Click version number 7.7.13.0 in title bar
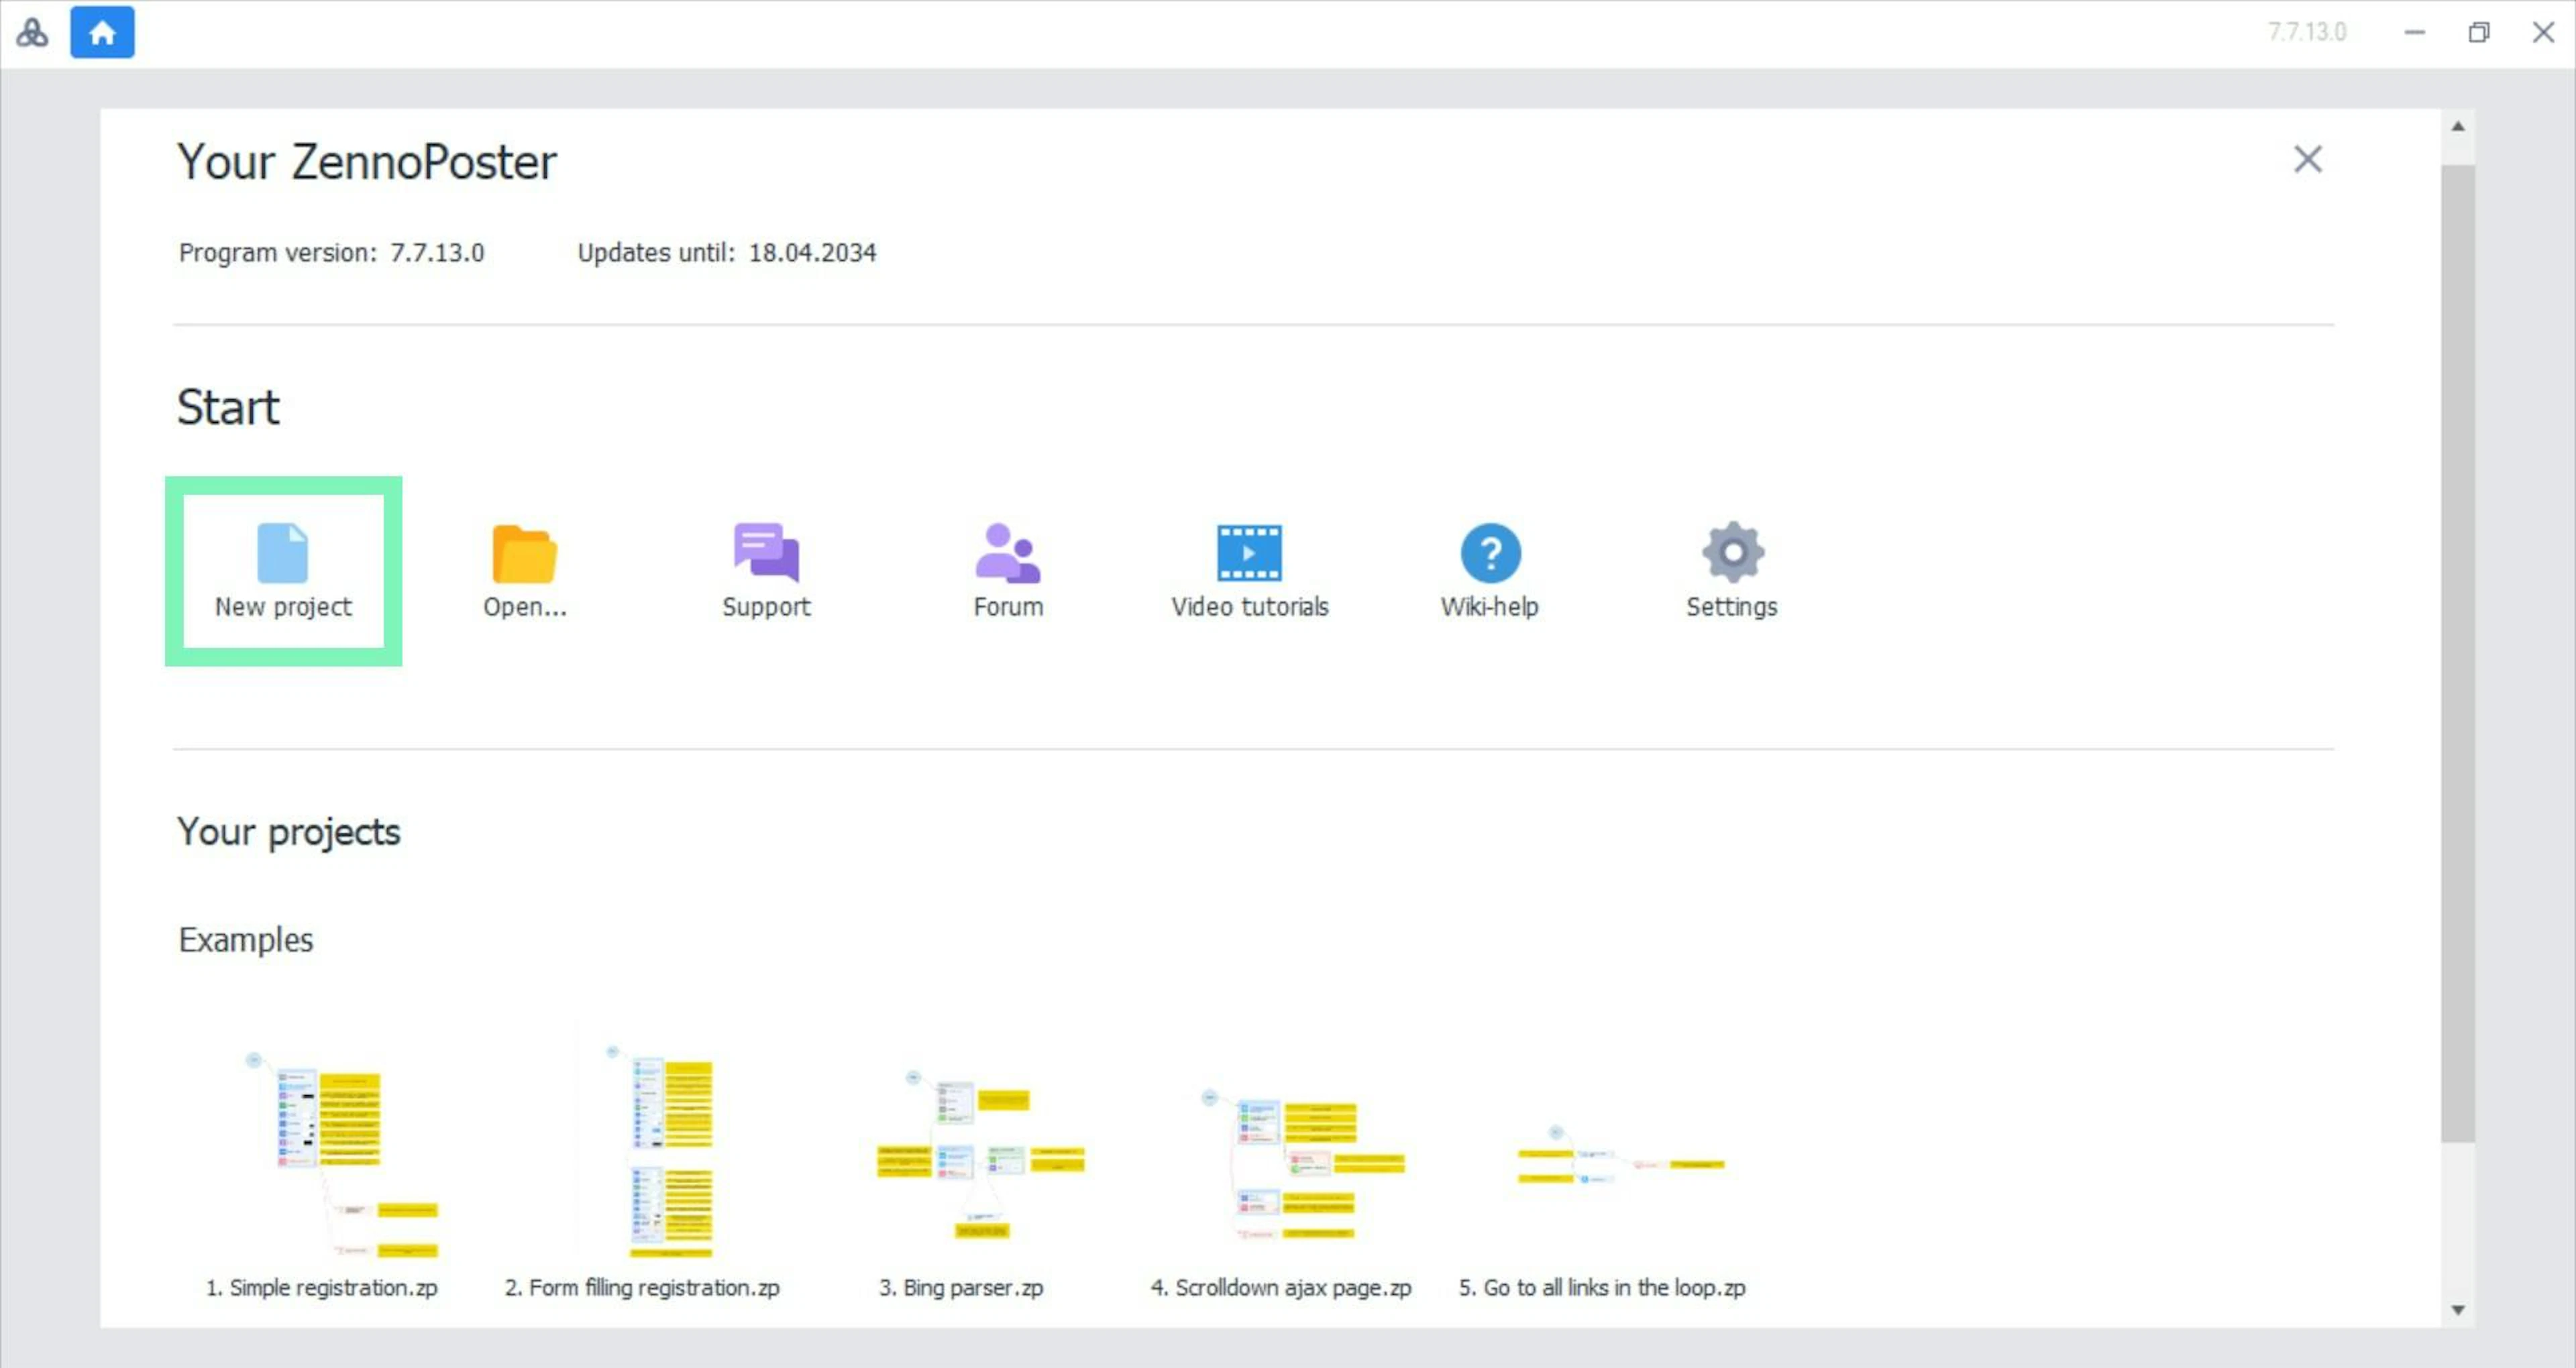 (2306, 32)
